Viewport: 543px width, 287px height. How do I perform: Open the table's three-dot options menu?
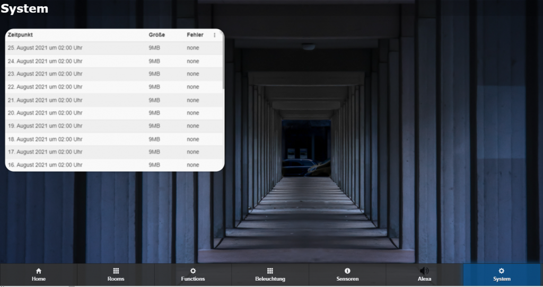pos(215,35)
